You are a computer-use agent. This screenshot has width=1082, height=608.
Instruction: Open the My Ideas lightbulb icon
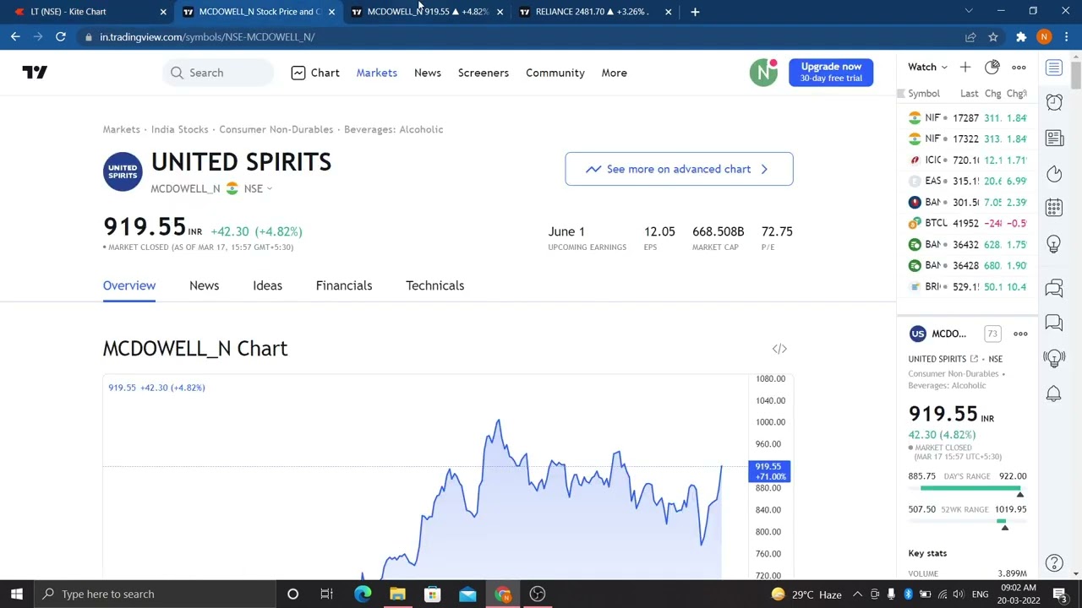tap(1054, 244)
